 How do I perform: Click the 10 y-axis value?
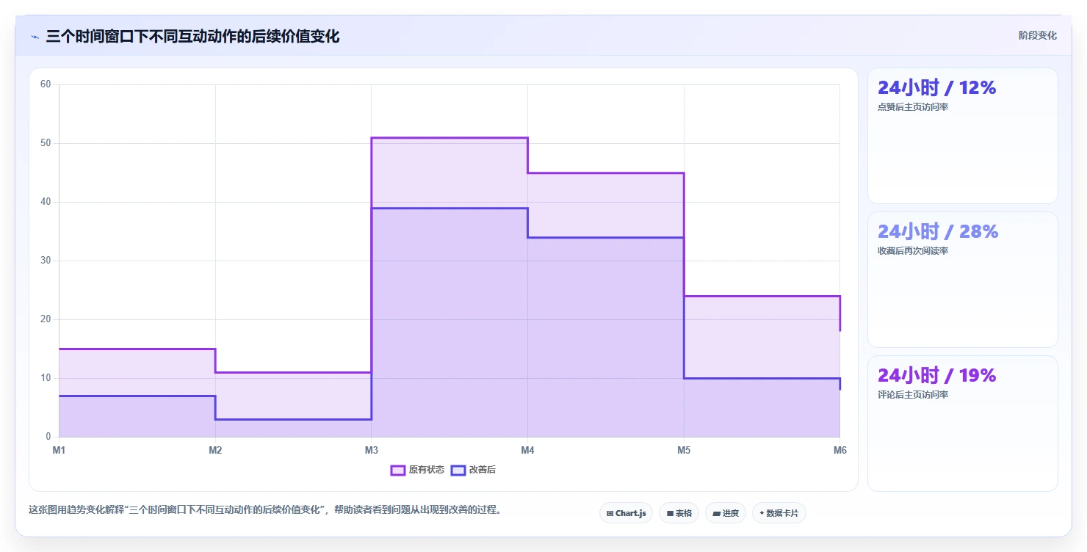[46, 378]
